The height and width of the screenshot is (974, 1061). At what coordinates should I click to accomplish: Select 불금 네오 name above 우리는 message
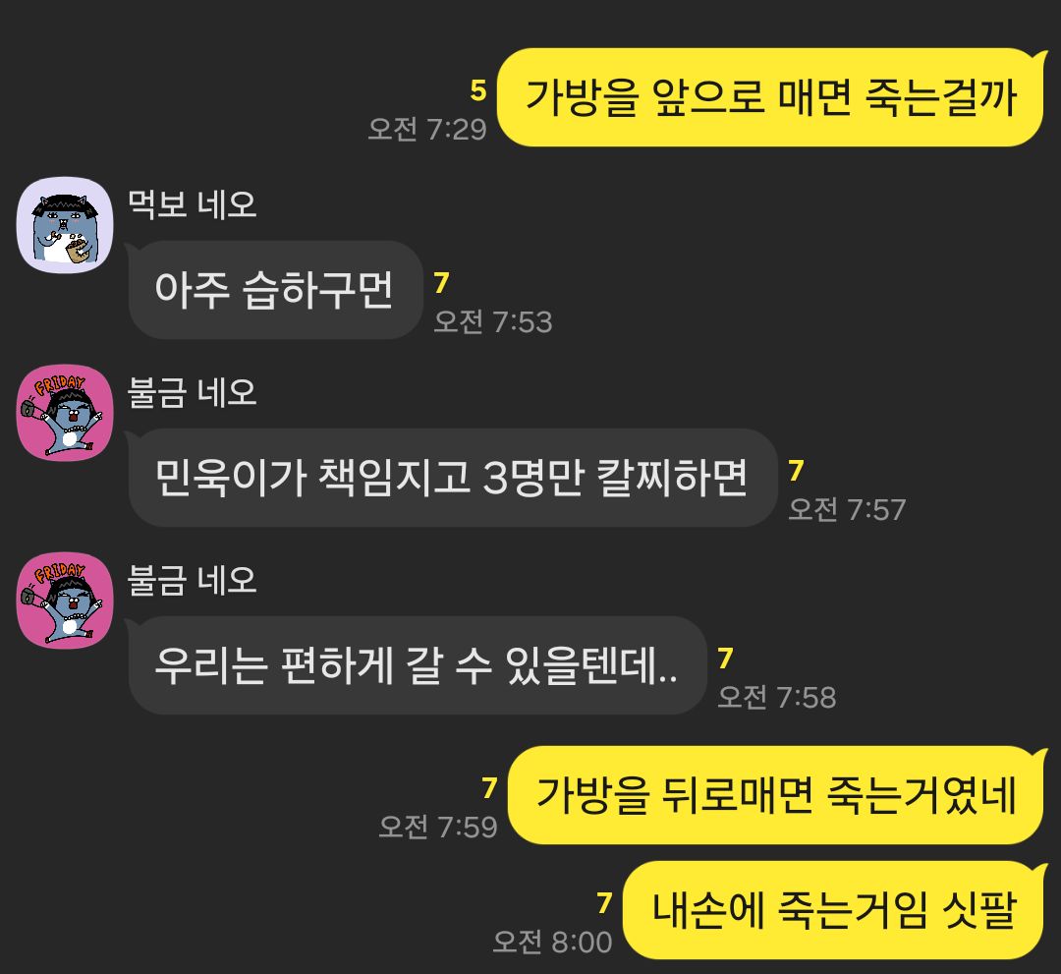pyautogui.click(x=193, y=580)
